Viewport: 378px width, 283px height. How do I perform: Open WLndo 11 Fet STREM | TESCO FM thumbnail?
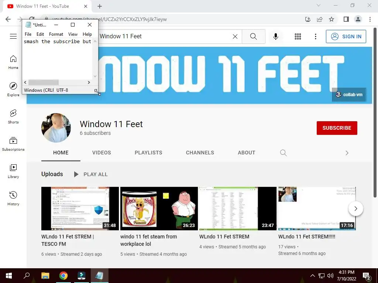click(x=80, y=209)
